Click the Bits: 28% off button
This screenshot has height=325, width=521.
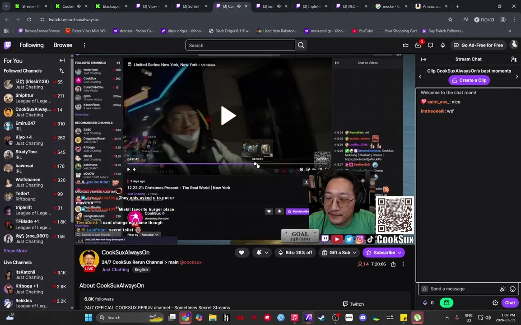point(295,253)
